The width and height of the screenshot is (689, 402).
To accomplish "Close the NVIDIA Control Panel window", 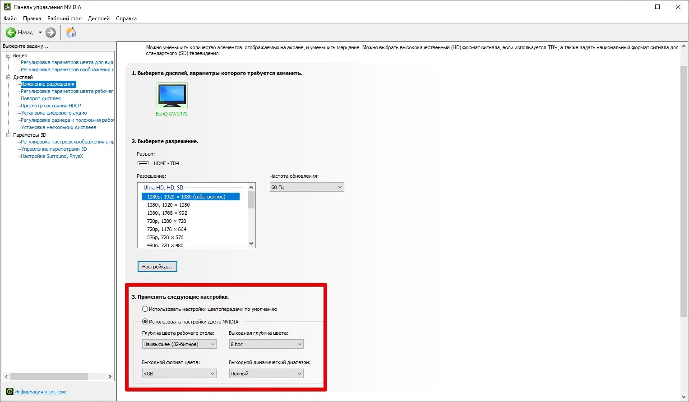I will tap(678, 7).
